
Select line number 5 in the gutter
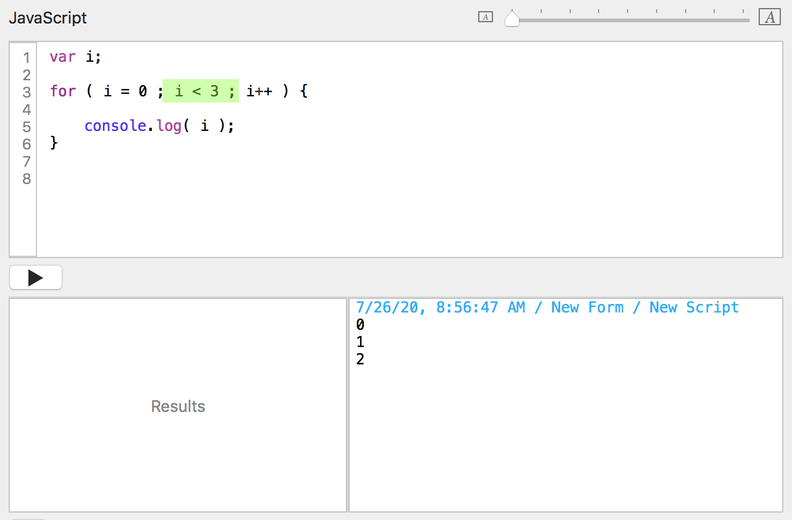(x=26, y=127)
